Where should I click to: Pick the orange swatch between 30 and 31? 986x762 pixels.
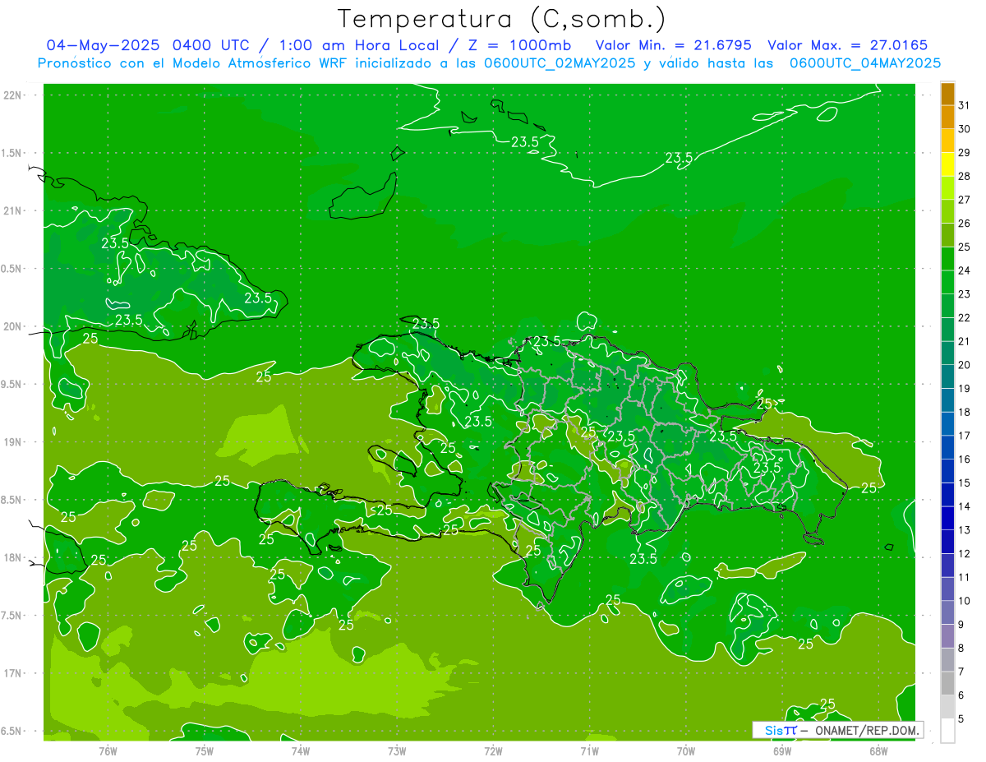[947, 117]
